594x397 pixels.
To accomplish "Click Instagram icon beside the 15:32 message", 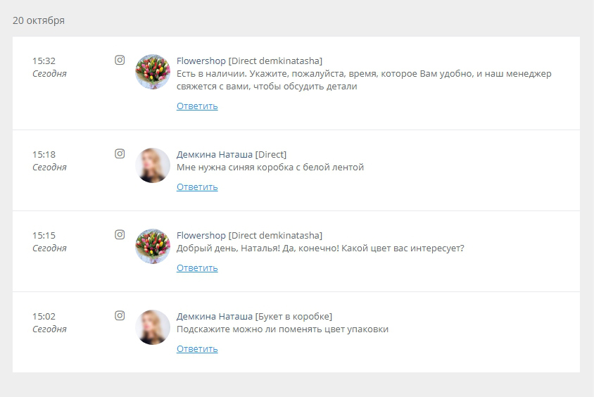I will click(120, 61).
